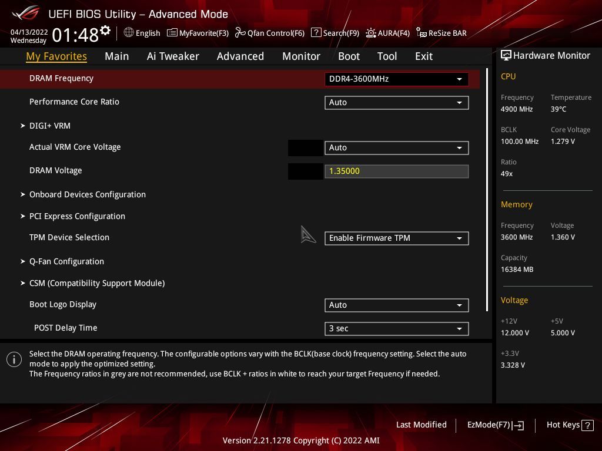This screenshot has height=451, width=602.
Task: Open the Main tab
Action: 117,56
